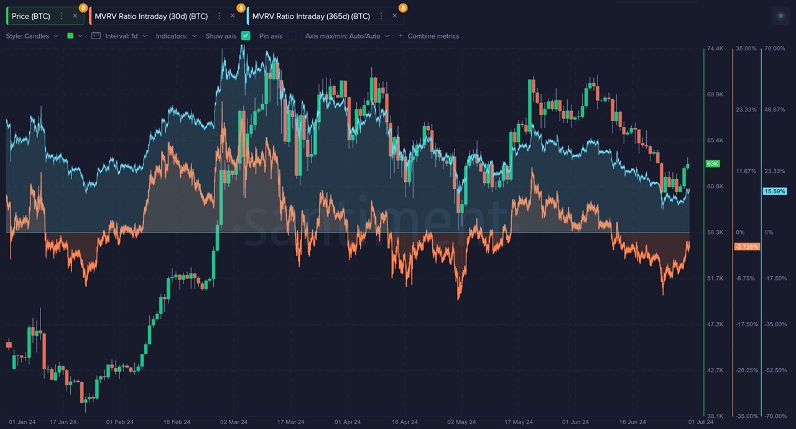Click the round status icon top right
796x429 pixels.
781,16
